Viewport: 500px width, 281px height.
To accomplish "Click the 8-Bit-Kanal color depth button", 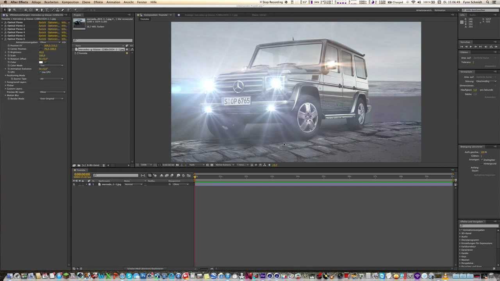I will point(93,165).
